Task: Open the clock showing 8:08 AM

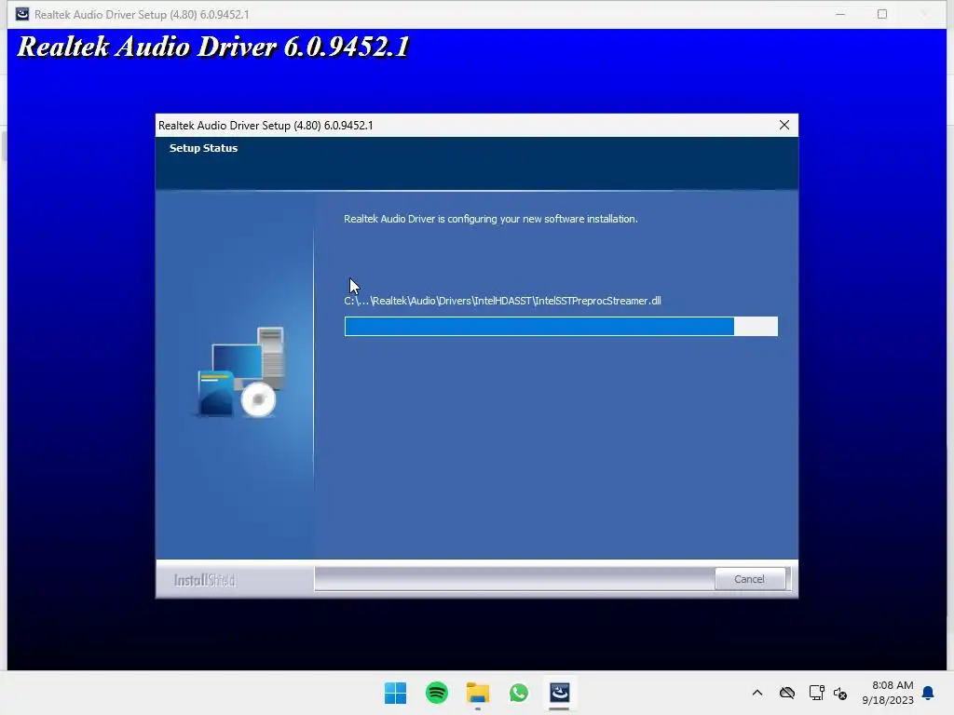Action: (888, 693)
